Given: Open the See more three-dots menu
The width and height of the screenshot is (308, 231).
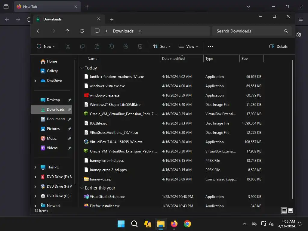Looking at the screenshot, I should pos(210,47).
